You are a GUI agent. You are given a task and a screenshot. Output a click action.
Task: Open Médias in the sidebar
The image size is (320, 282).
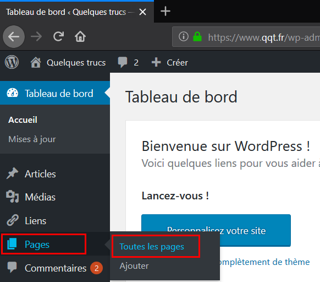55,197
